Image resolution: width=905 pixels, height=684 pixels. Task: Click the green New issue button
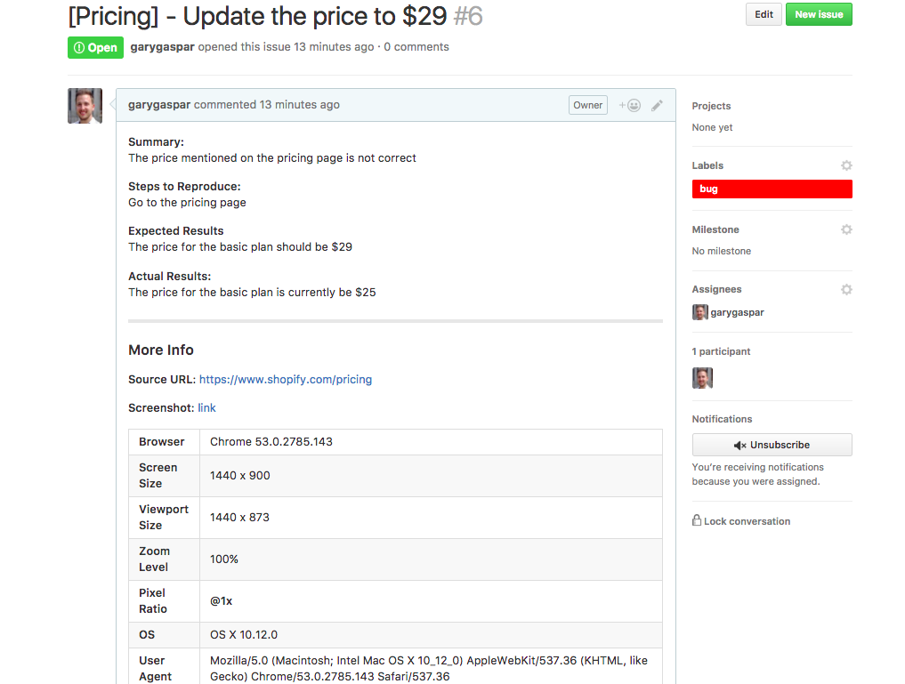point(819,14)
